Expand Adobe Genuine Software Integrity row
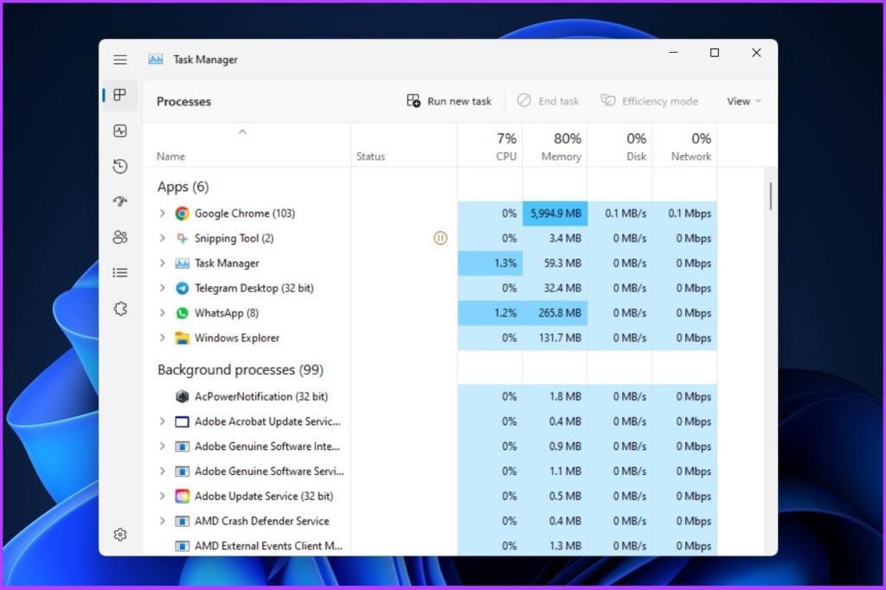The image size is (886, 590). pos(162,446)
